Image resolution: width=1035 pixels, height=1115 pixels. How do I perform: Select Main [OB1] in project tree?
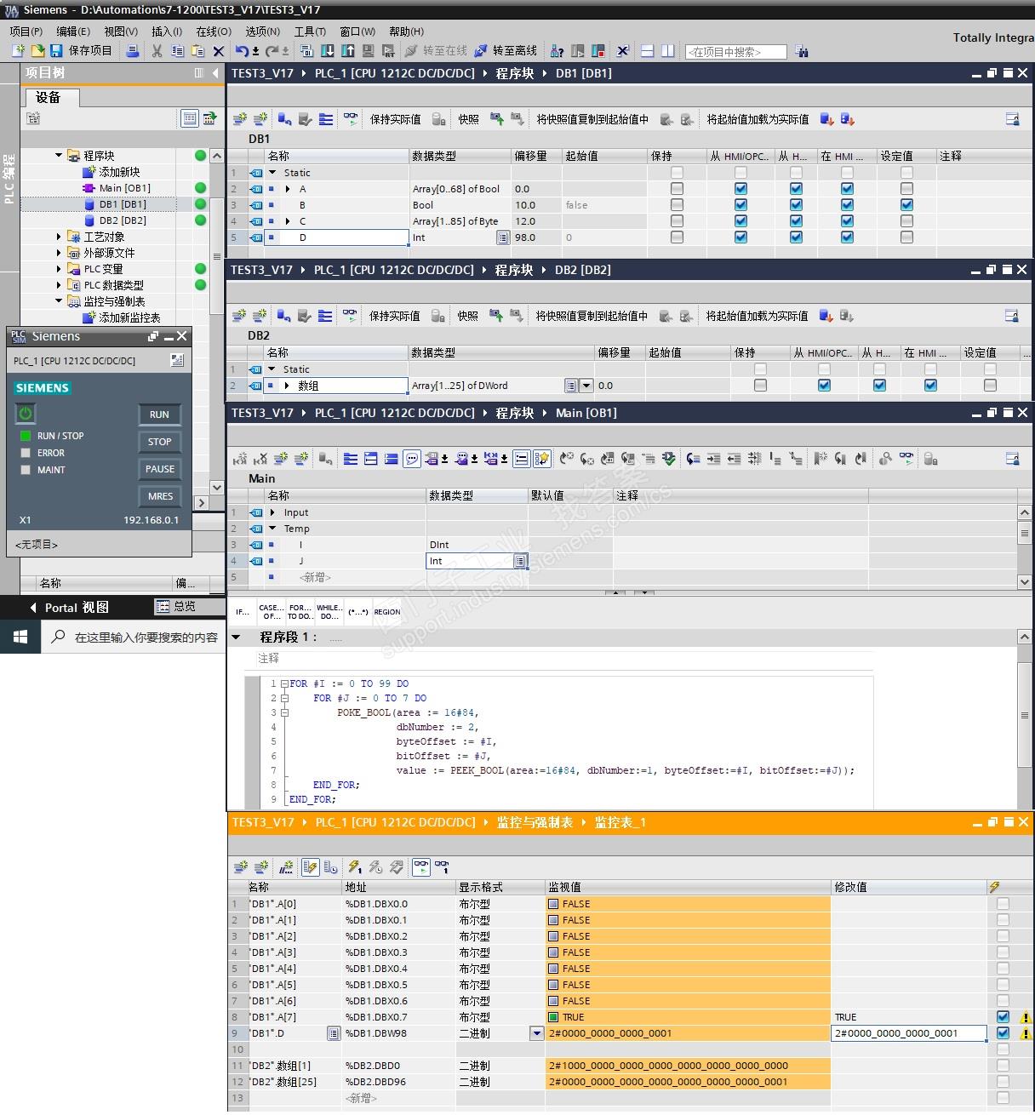point(124,188)
